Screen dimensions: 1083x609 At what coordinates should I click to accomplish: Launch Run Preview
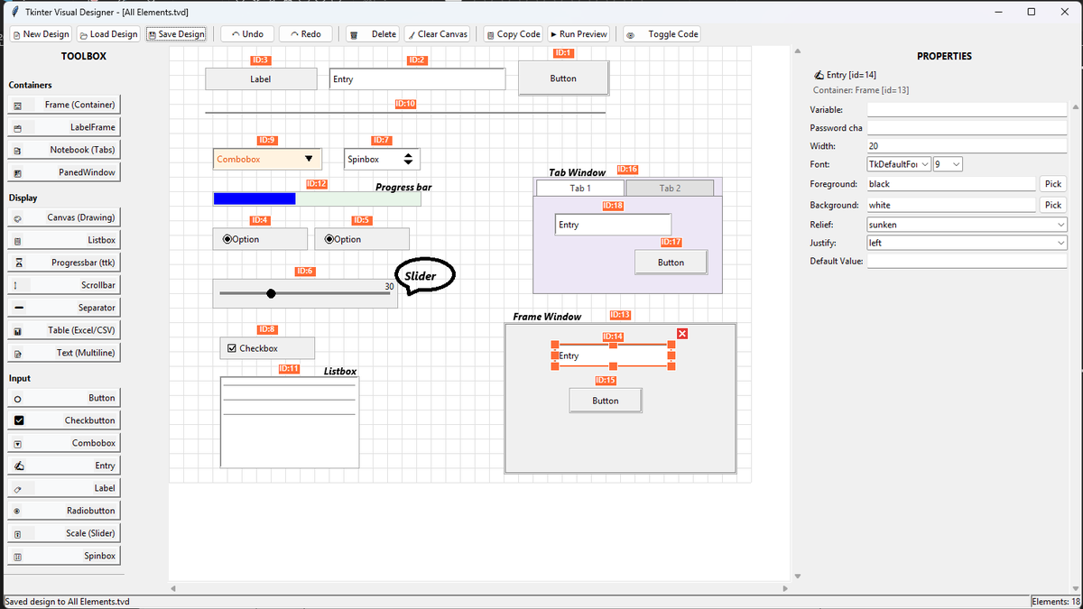click(x=578, y=34)
